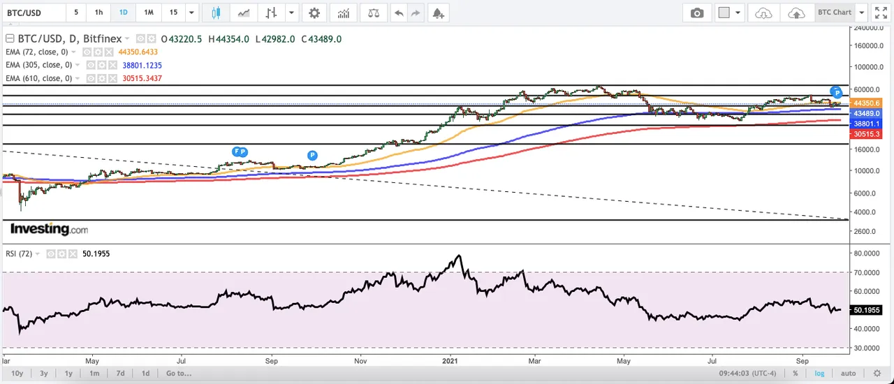Toggle the auto scale option
Screen dimensions: 894x384
(848, 374)
